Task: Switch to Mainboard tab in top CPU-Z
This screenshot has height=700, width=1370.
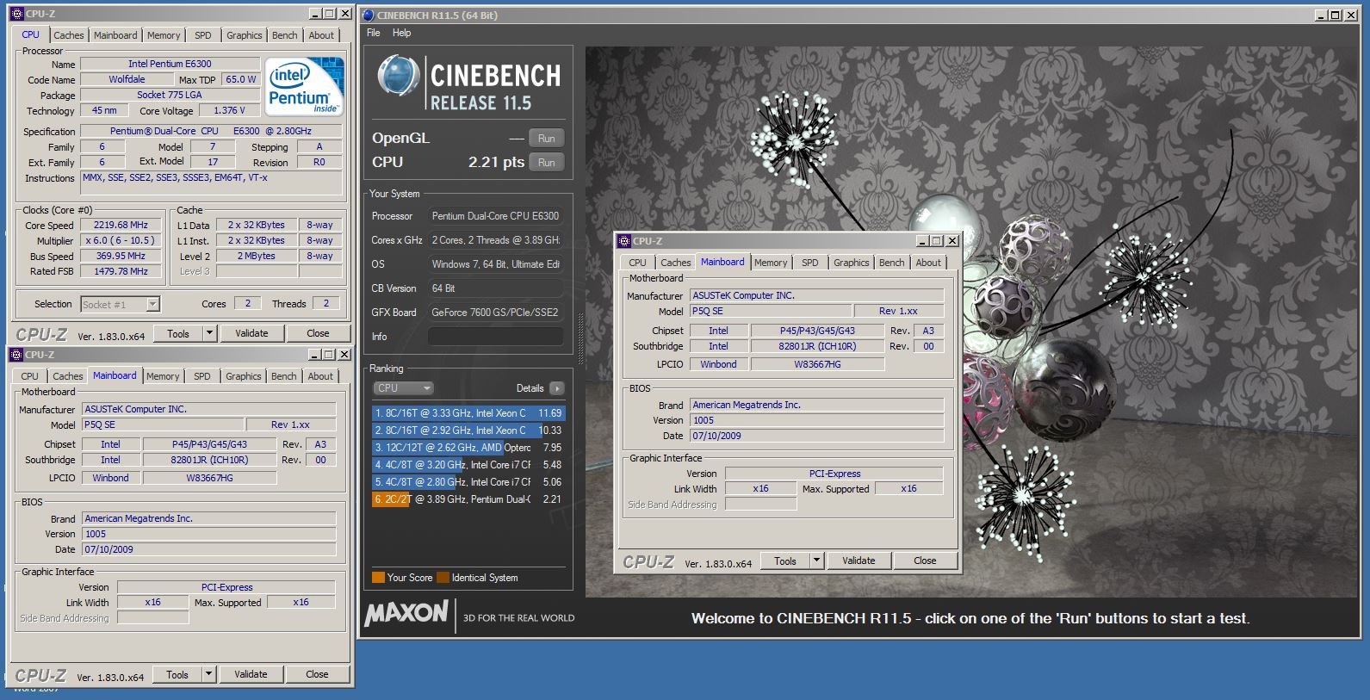Action: click(115, 35)
